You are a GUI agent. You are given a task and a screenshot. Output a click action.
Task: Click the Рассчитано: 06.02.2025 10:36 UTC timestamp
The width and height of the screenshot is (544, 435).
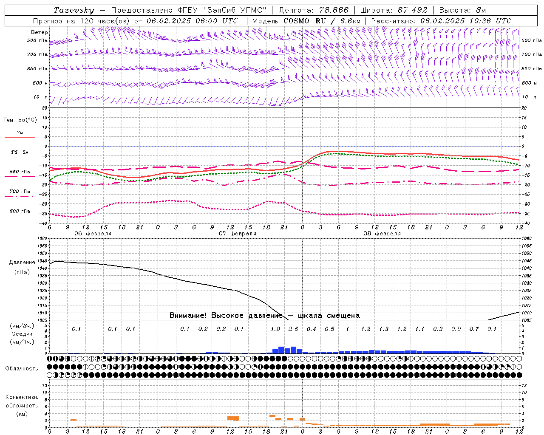pyautogui.click(x=441, y=21)
